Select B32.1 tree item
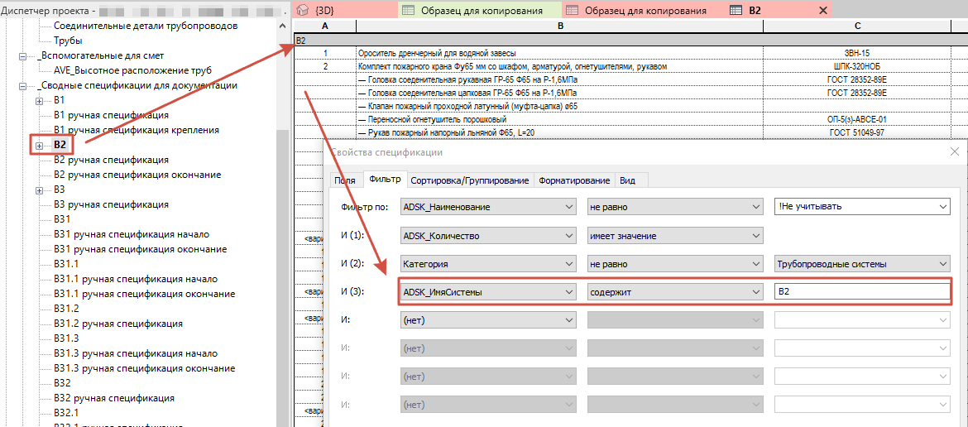The height and width of the screenshot is (427, 968). 66,412
